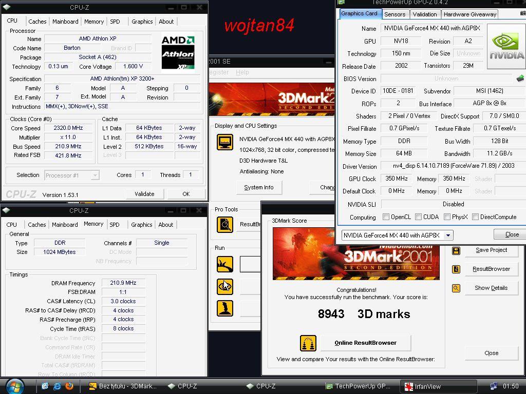
Task: Switch to Mainboard tab in top CPU-Z window
Action: [65, 22]
